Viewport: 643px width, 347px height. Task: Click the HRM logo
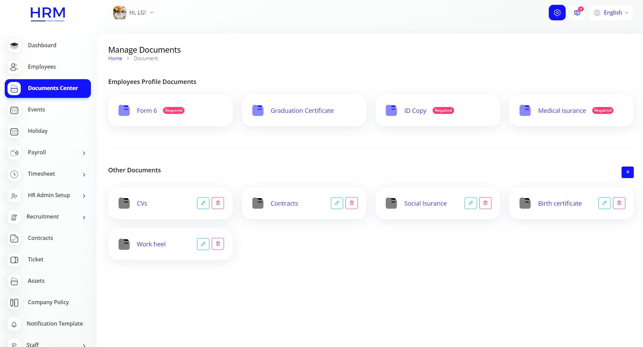[48, 14]
